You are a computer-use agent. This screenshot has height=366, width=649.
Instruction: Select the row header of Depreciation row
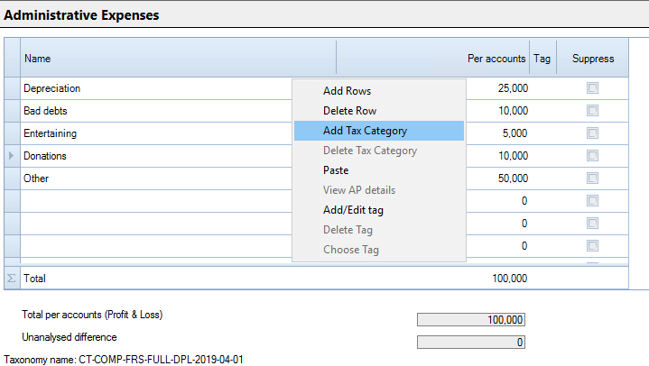click(12, 88)
